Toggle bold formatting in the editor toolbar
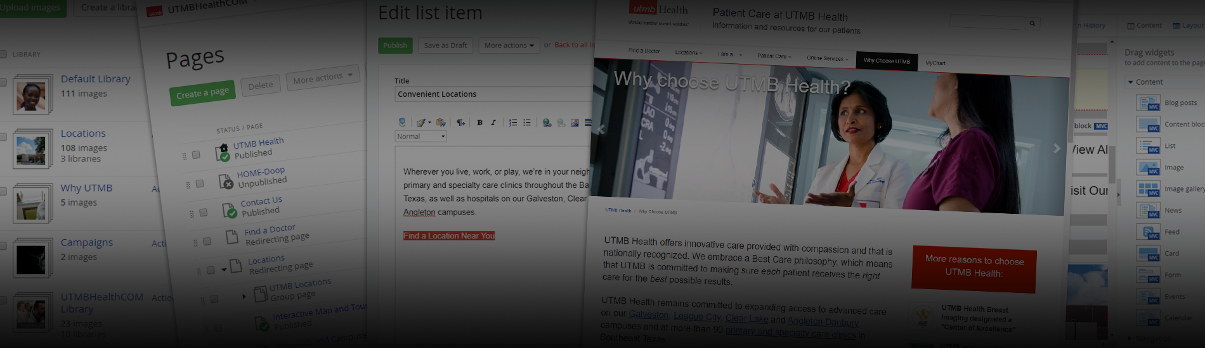The width and height of the screenshot is (1205, 348). point(479,123)
